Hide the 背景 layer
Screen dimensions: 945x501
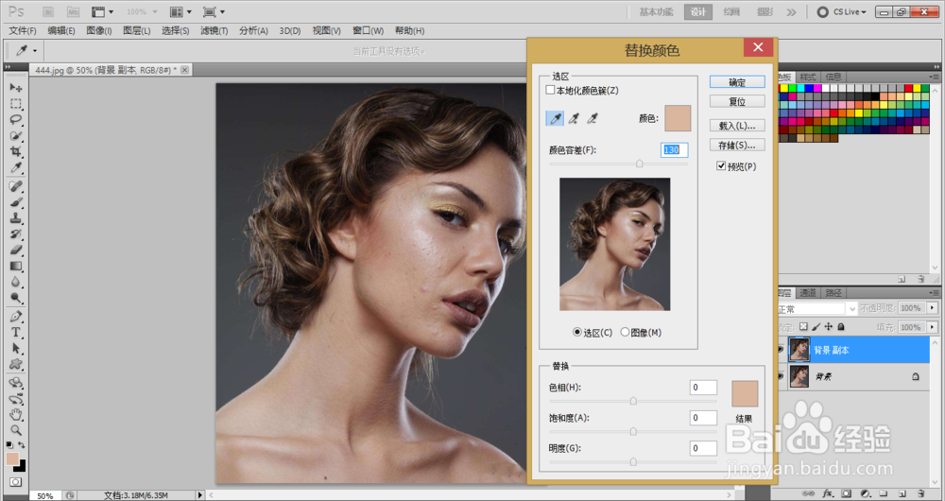[782, 376]
